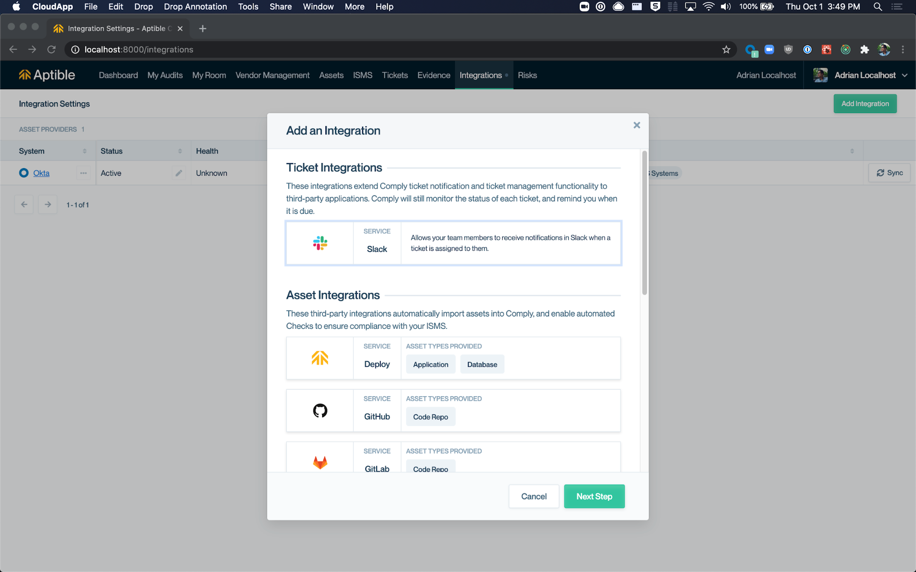Open the Drop Annotation menu in menu bar
The image size is (916, 572).
195,7
